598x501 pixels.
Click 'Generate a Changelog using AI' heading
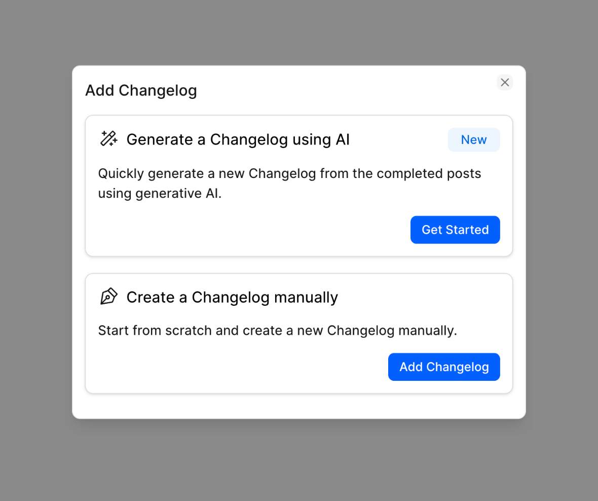(238, 139)
